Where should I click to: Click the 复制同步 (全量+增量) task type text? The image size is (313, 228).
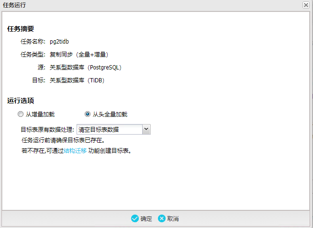79,54
